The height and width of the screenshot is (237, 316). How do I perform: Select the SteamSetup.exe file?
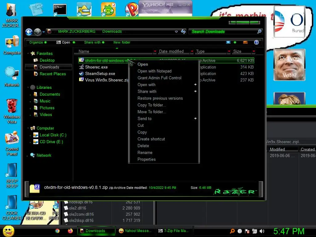(100, 73)
